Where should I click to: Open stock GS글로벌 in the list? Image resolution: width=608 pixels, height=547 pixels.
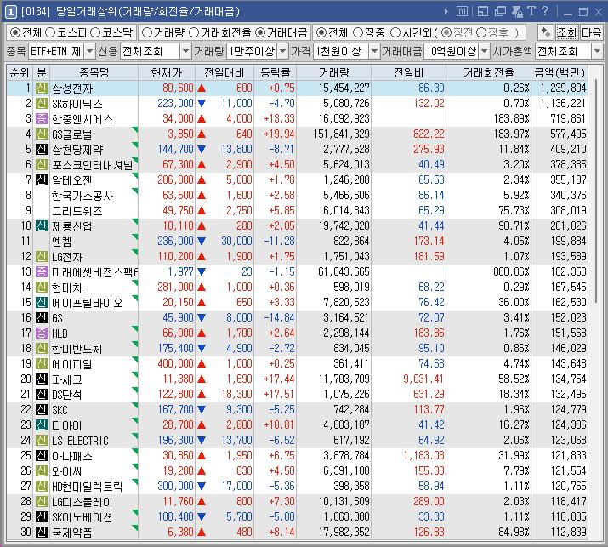(72, 134)
